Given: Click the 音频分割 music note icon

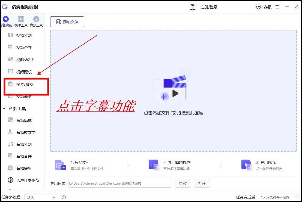Looking at the screenshot, I should tap(10, 144).
